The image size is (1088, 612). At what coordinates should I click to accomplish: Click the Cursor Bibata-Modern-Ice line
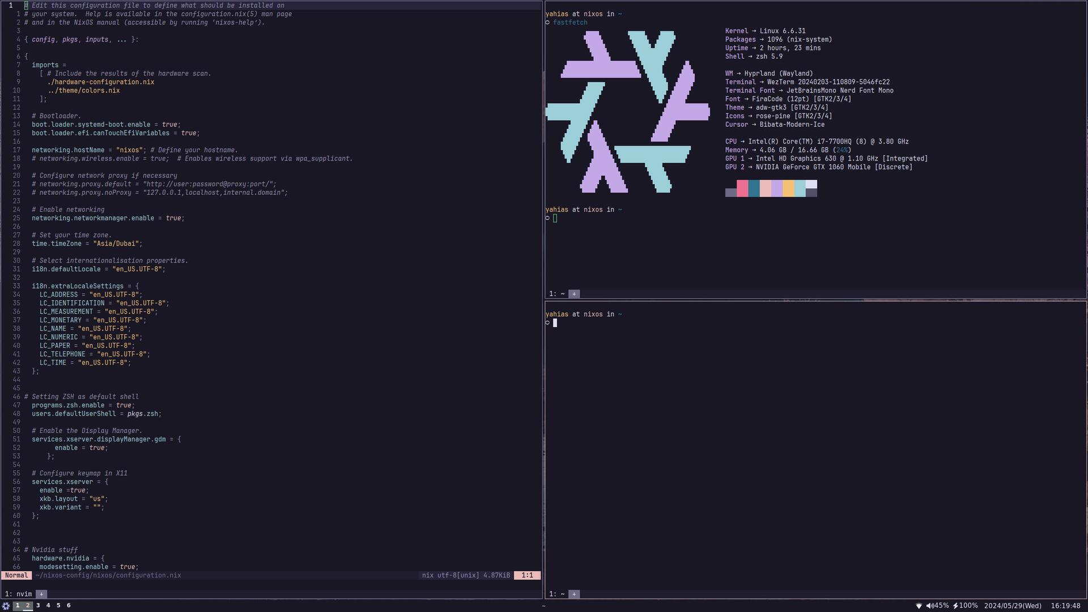(x=775, y=125)
